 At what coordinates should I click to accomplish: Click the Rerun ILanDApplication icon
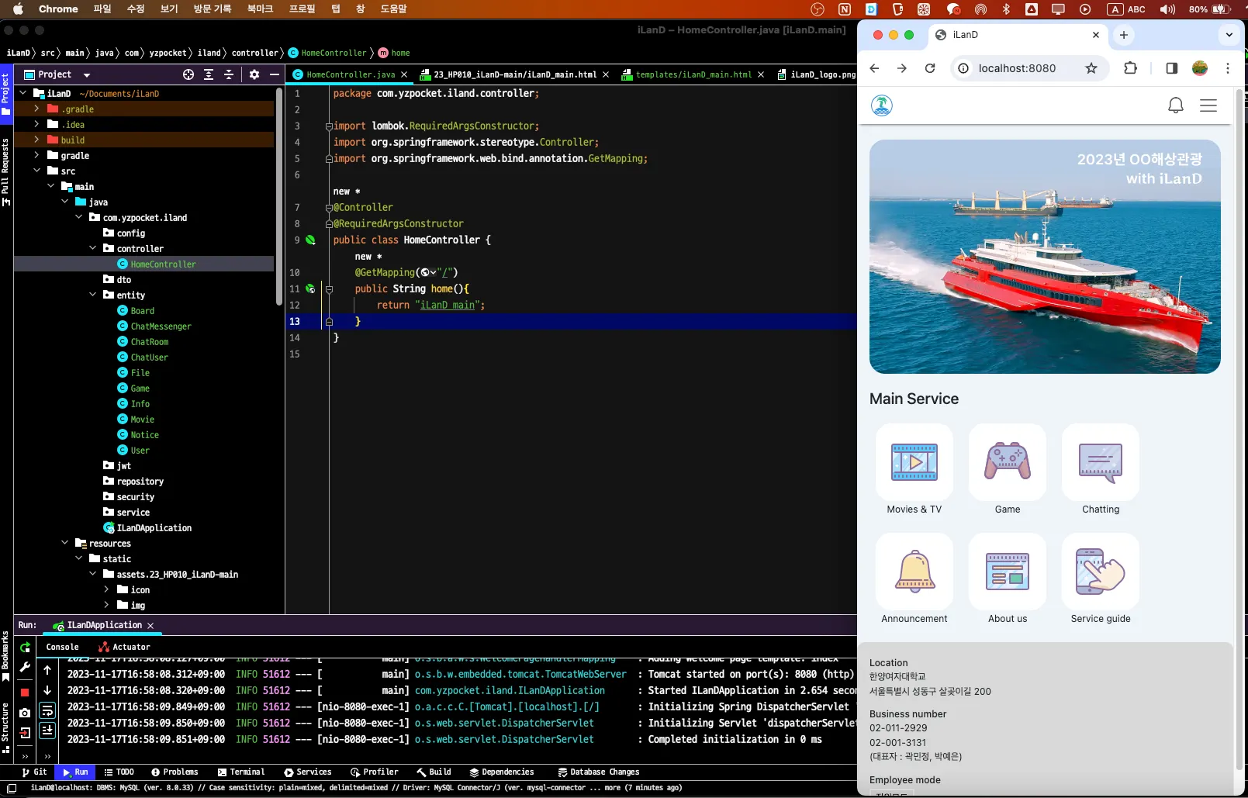25,648
